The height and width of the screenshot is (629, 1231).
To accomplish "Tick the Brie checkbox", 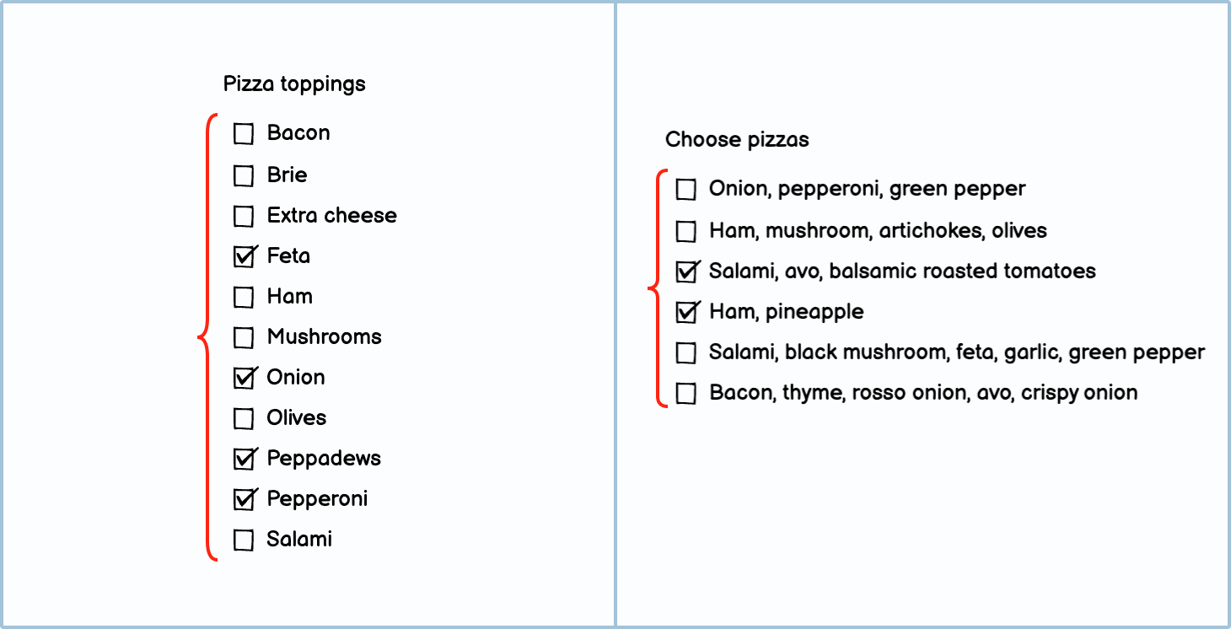I will tap(244, 176).
